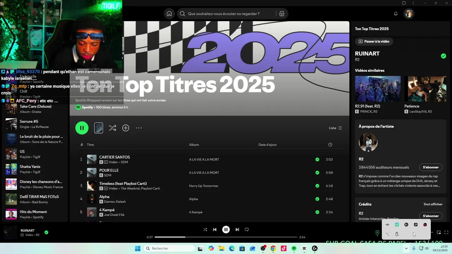Go to Spotify Home via house icon
Image resolution: width=452 pixels, height=254 pixels.
[x=169, y=14]
